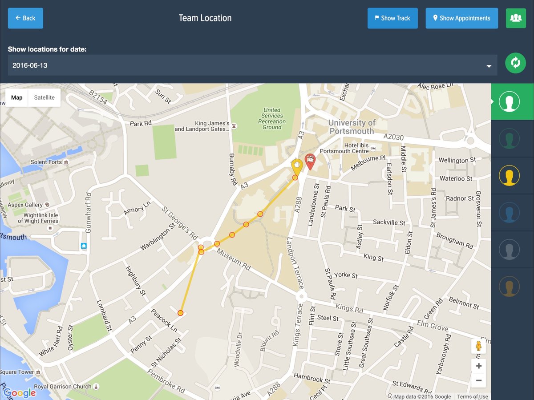Click the Back button
The height and width of the screenshot is (400, 534).
(x=25, y=18)
